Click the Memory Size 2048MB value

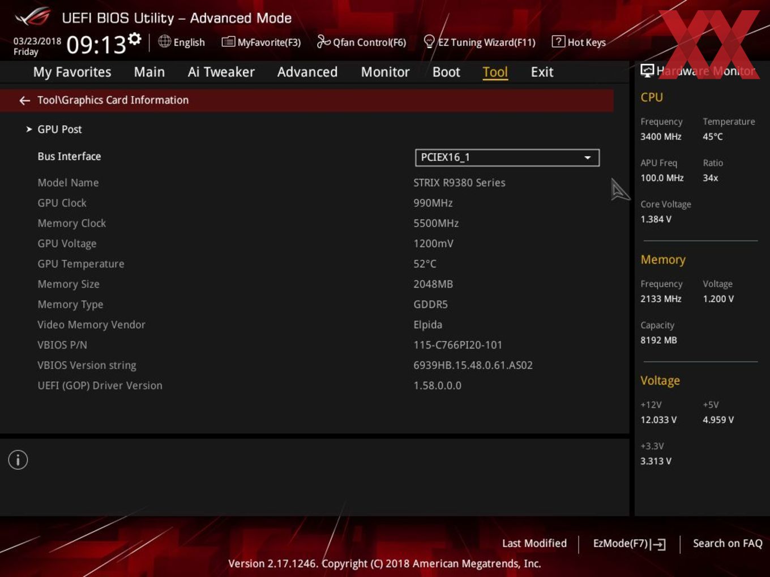pyautogui.click(x=433, y=285)
